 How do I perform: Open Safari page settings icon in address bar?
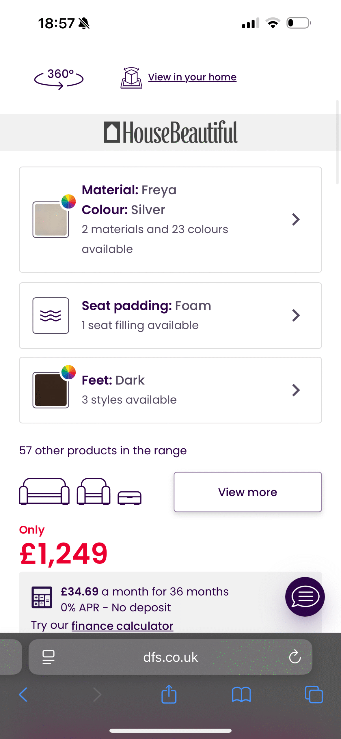pos(49,657)
